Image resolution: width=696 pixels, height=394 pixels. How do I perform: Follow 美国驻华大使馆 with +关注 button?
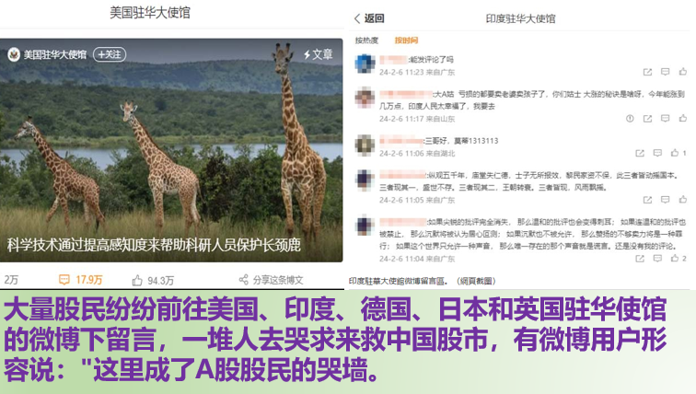click(x=110, y=54)
